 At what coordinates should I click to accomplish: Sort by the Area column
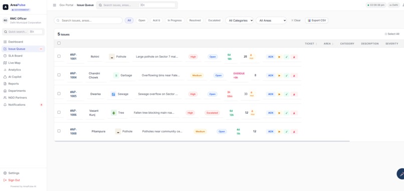[x=328, y=44]
